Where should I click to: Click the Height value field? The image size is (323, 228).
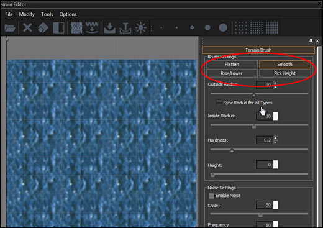tap(265, 165)
